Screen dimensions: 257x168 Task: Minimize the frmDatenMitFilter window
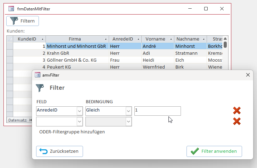190,9
